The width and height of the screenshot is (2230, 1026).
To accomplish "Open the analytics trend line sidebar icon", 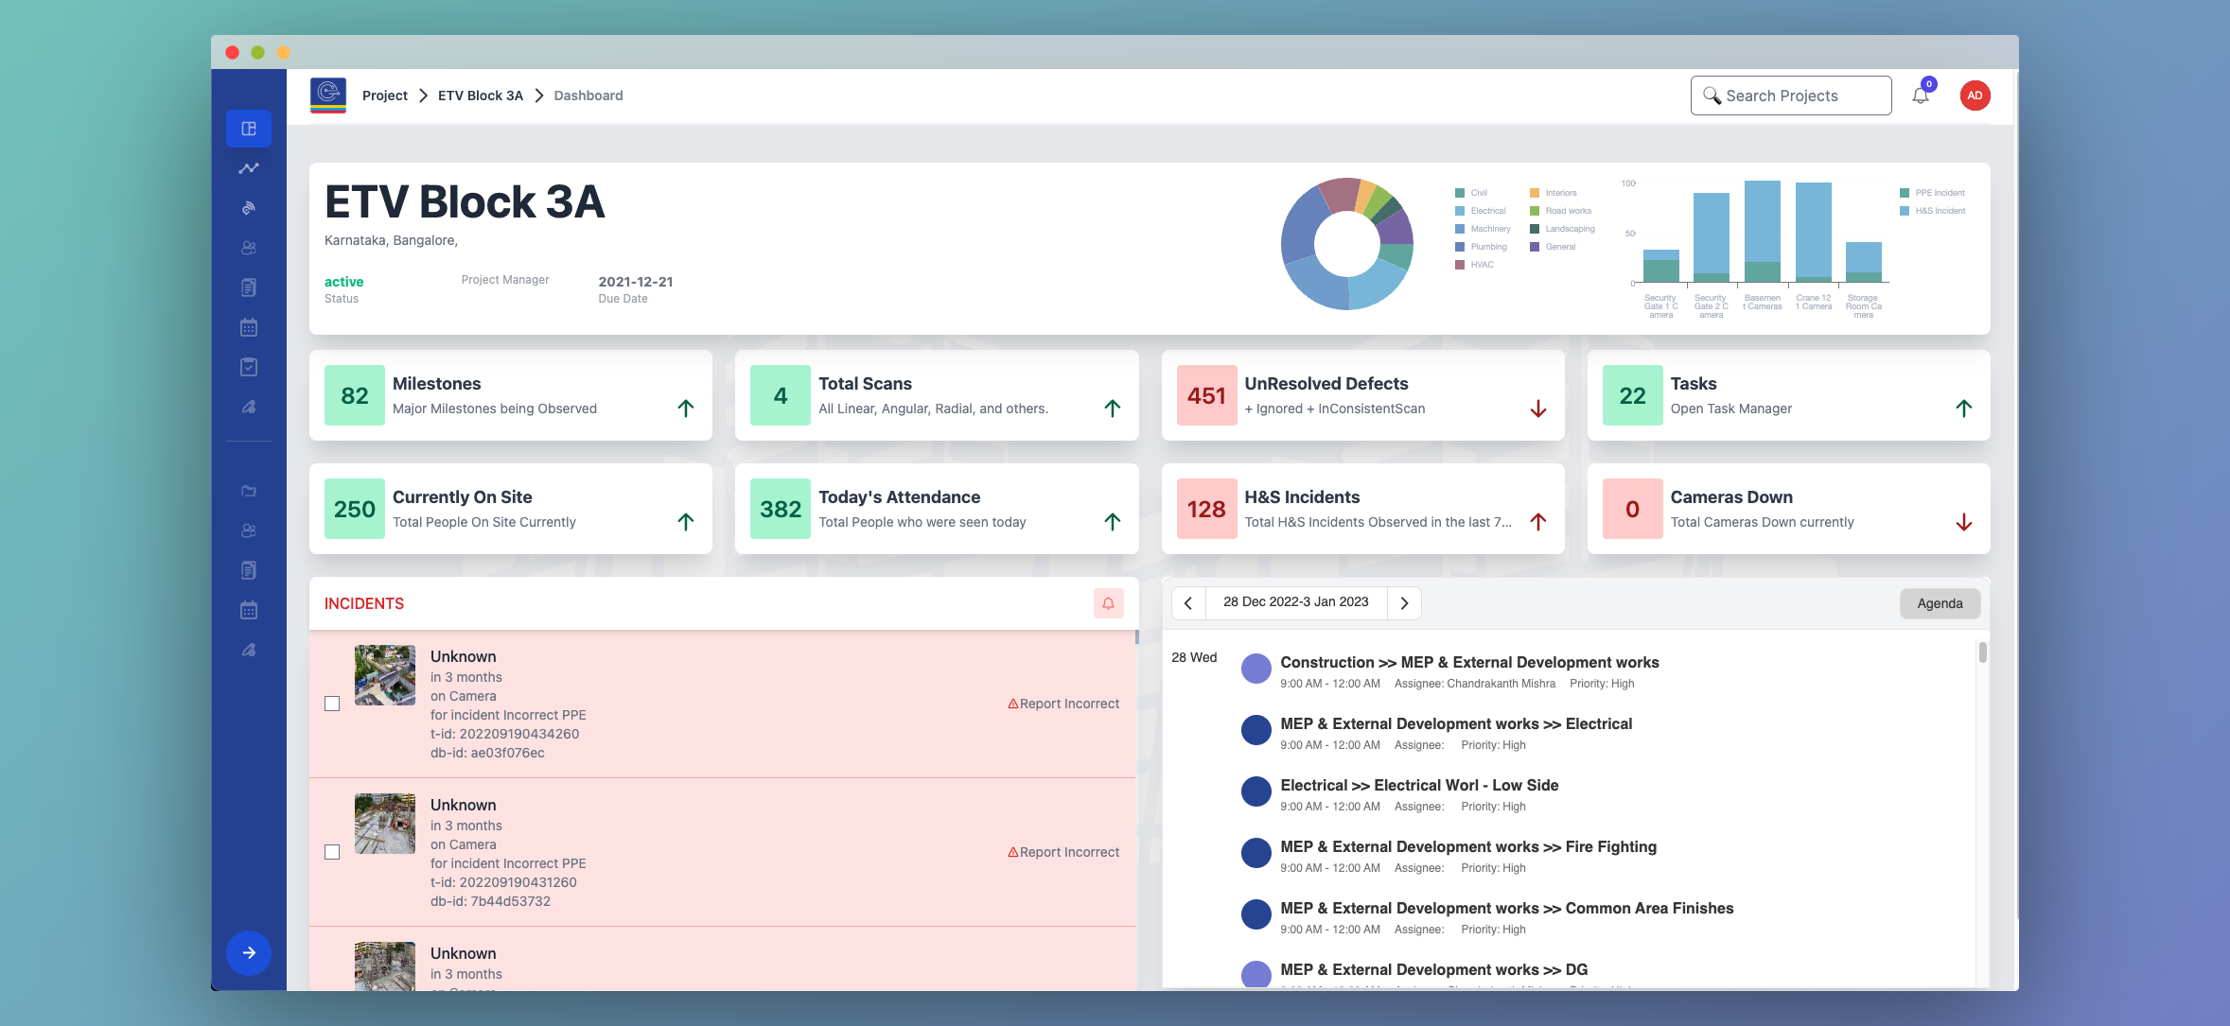I will click(249, 168).
